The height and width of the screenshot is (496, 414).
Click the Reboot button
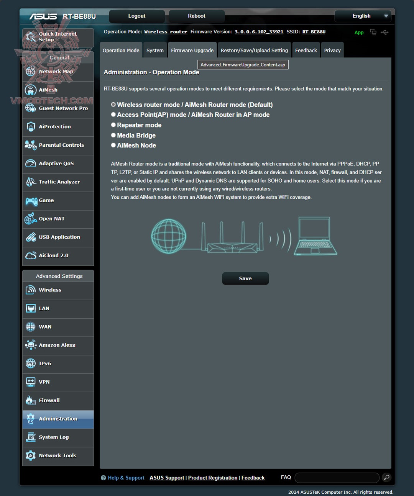197,16
